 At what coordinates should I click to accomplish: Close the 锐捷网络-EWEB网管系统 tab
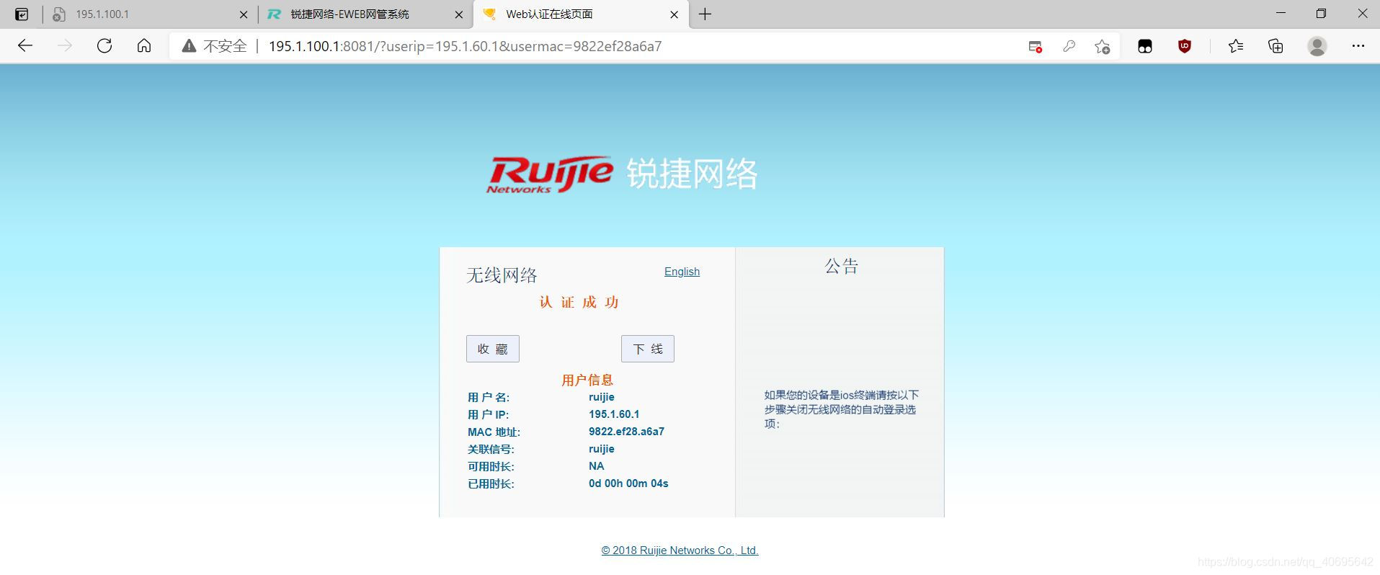tap(459, 14)
